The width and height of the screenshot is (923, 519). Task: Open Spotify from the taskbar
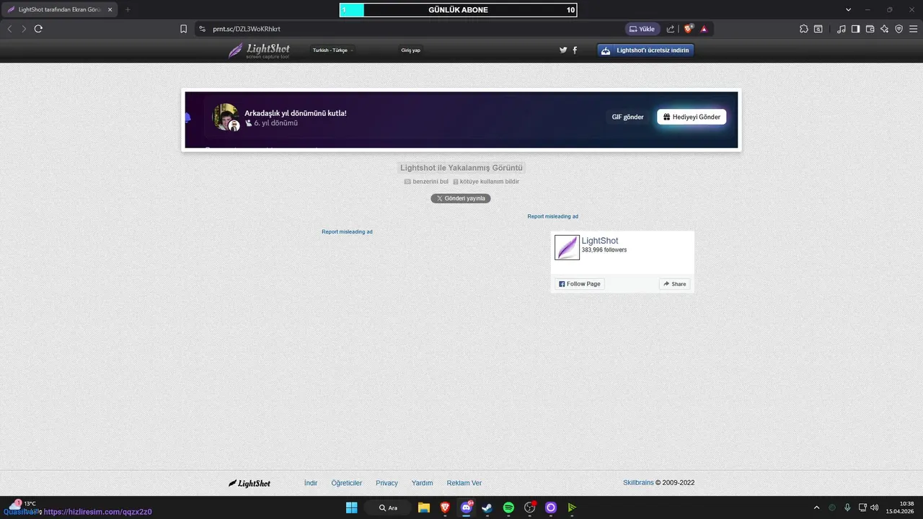508,507
